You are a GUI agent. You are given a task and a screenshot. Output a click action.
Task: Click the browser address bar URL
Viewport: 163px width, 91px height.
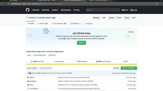click(x=44, y=4)
